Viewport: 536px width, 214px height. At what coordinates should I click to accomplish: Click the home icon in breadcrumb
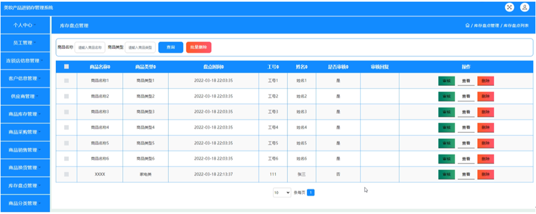(x=467, y=26)
